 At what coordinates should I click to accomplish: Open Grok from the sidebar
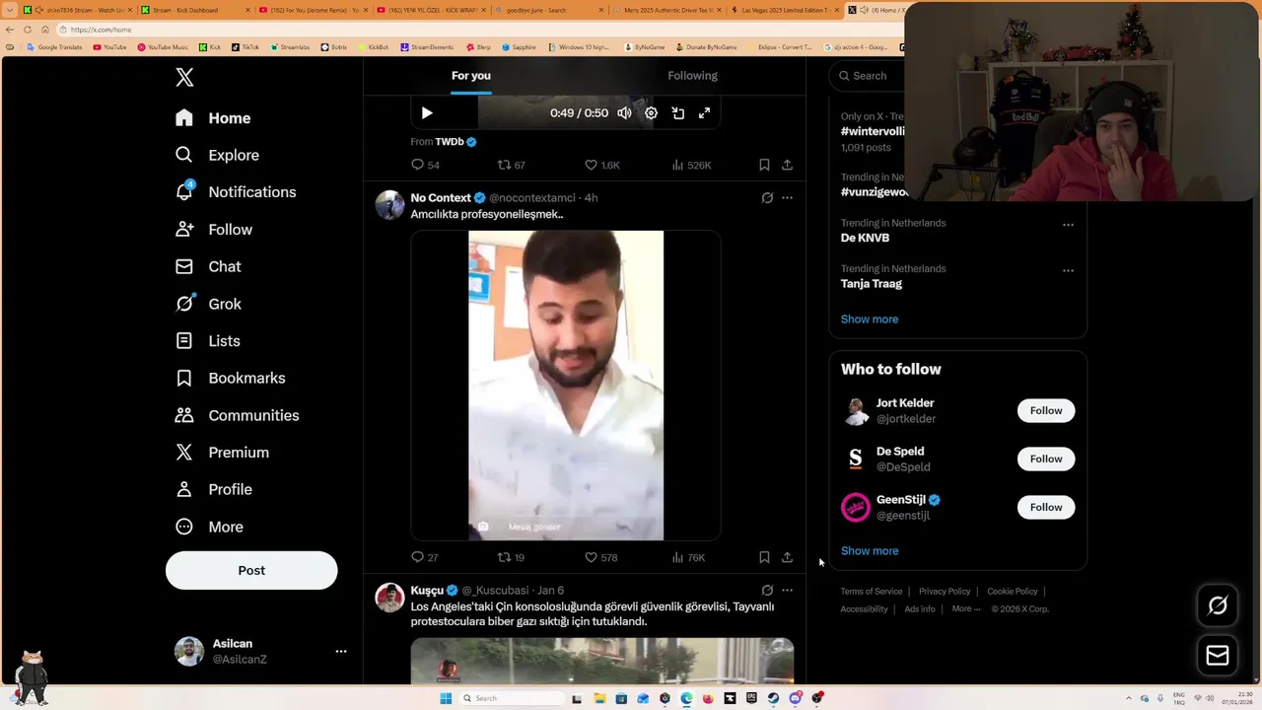click(208, 304)
